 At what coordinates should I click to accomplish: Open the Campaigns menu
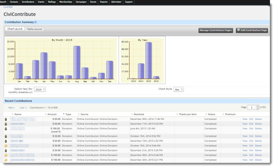point(81,2)
